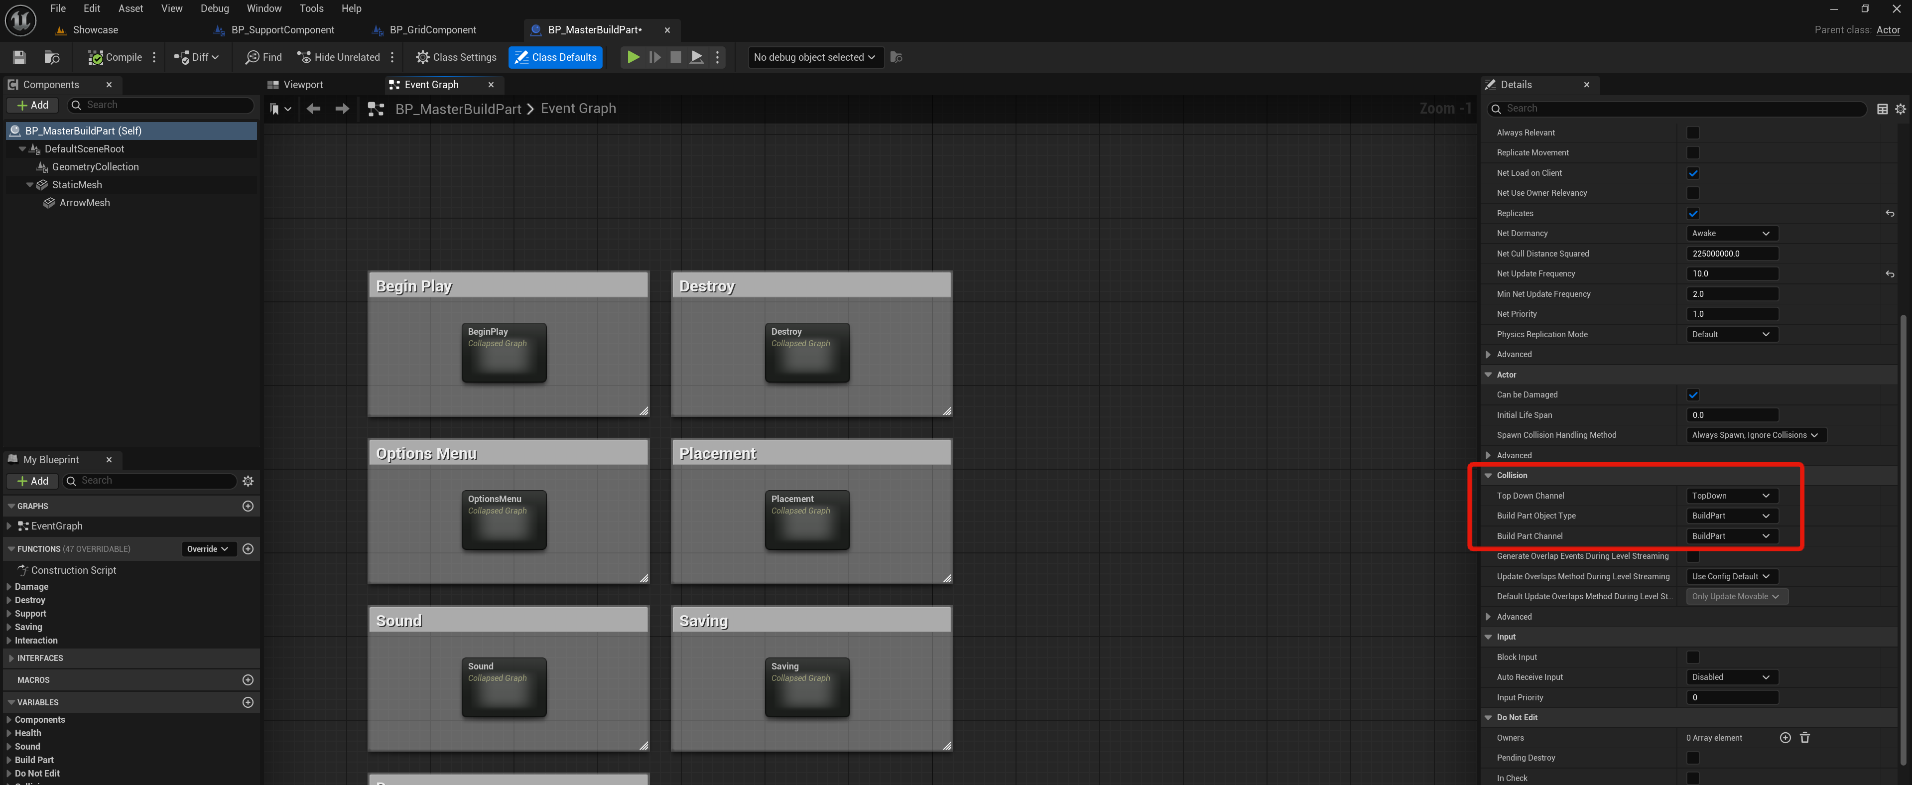Screen dimensions: 1912x785
Task: Enable the Block Input checkbox
Action: (x=1693, y=657)
